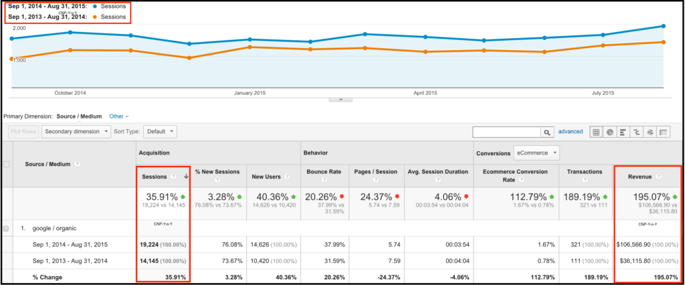Sort by Revenue column header
The height and width of the screenshot is (285, 685).
click(640, 177)
